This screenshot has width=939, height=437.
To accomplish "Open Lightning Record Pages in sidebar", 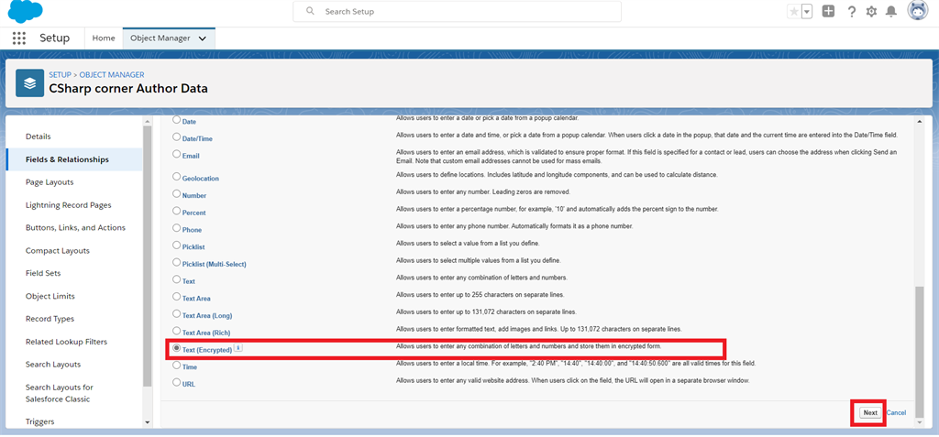I will [x=68, y=204].
